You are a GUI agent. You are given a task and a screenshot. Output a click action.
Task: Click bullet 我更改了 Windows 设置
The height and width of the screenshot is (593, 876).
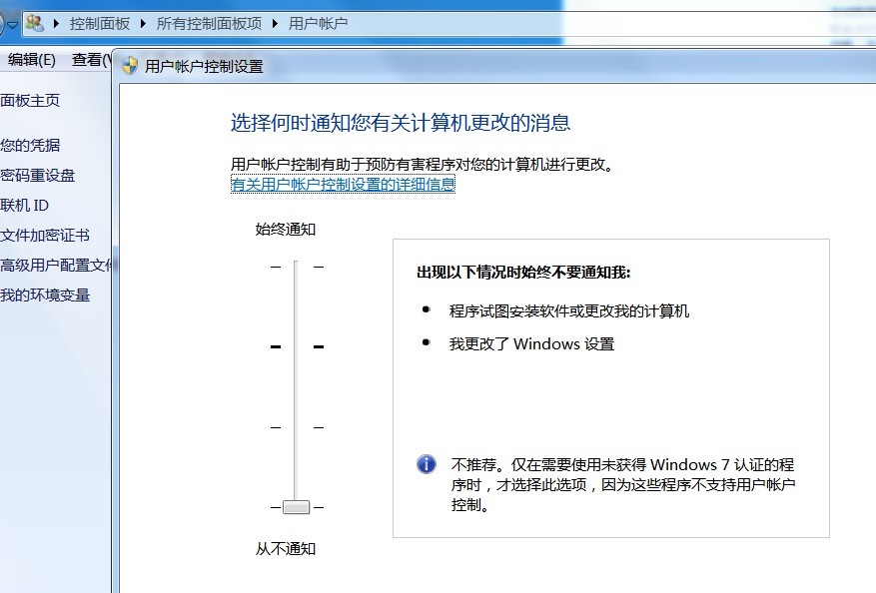531,344
